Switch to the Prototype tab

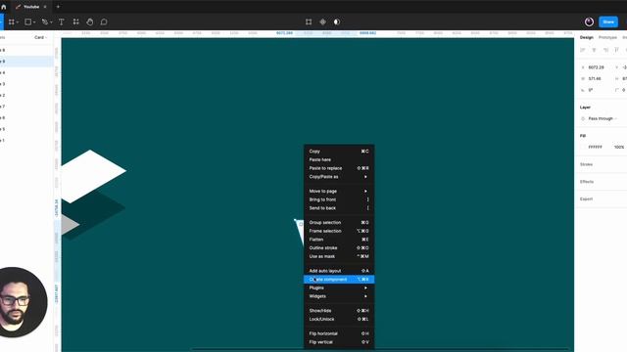click(x=607, y=37)
